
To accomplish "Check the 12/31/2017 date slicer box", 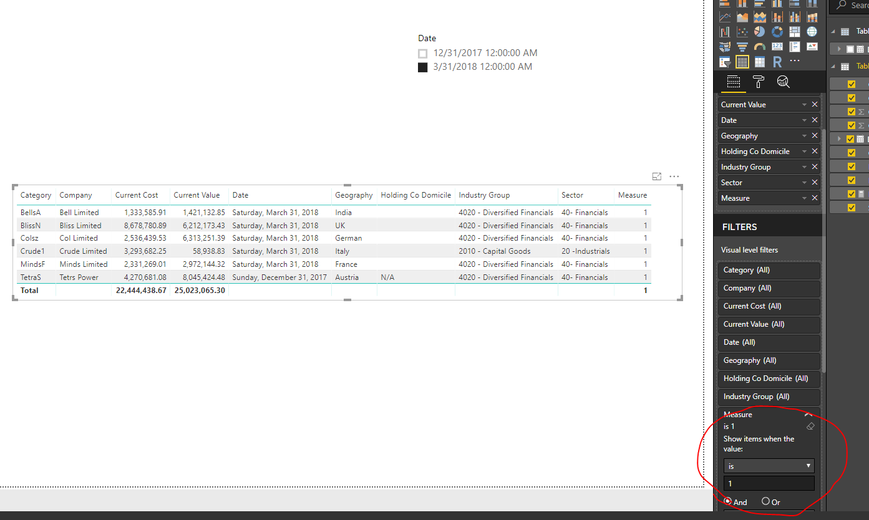I will [x=423, y=54].
